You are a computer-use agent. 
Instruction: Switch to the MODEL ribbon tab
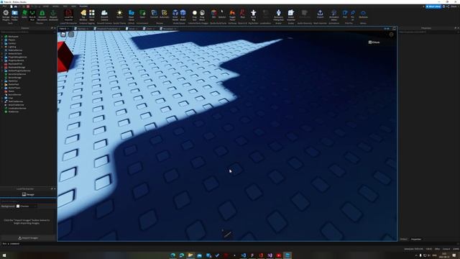pyautogui.click(x=55, y=6)
